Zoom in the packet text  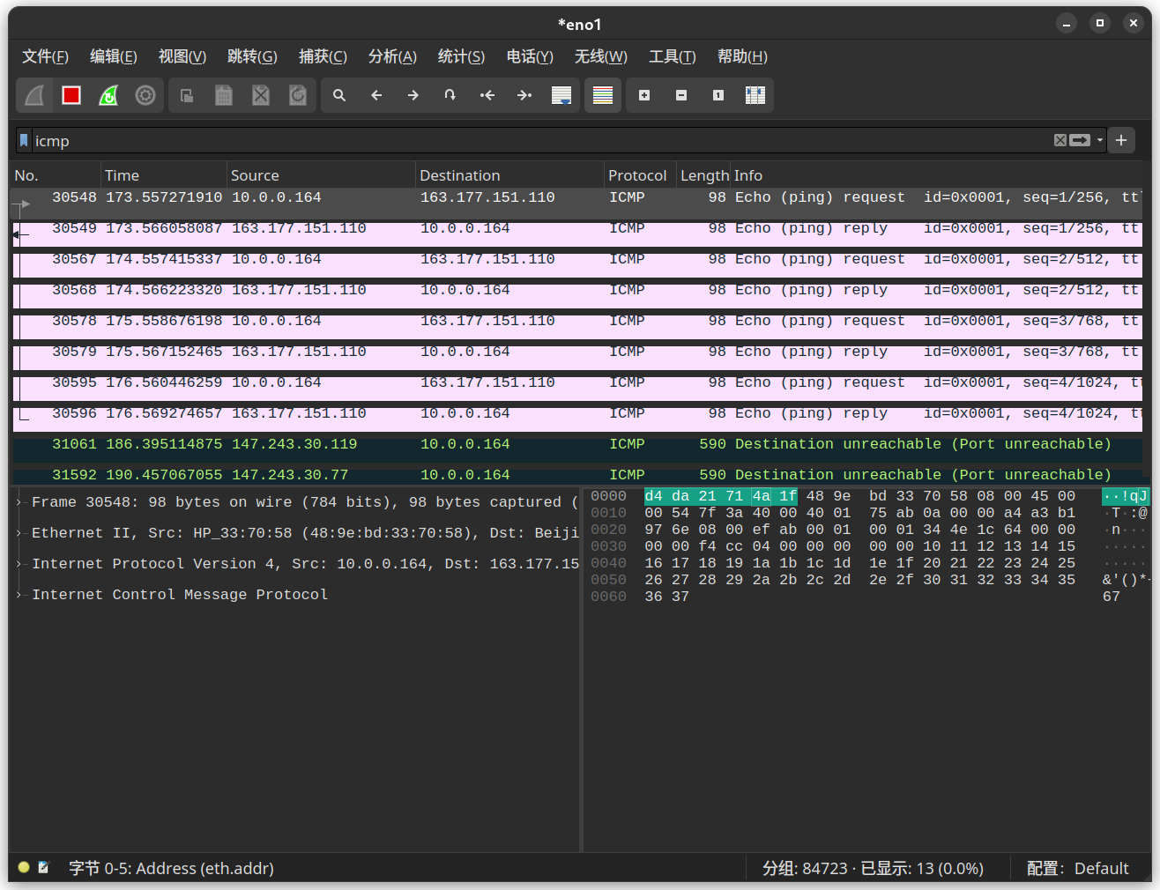pyautogui.click(x=644, y=95)
